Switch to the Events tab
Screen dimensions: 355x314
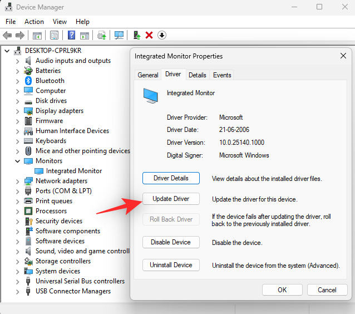(x=222, y=75)
